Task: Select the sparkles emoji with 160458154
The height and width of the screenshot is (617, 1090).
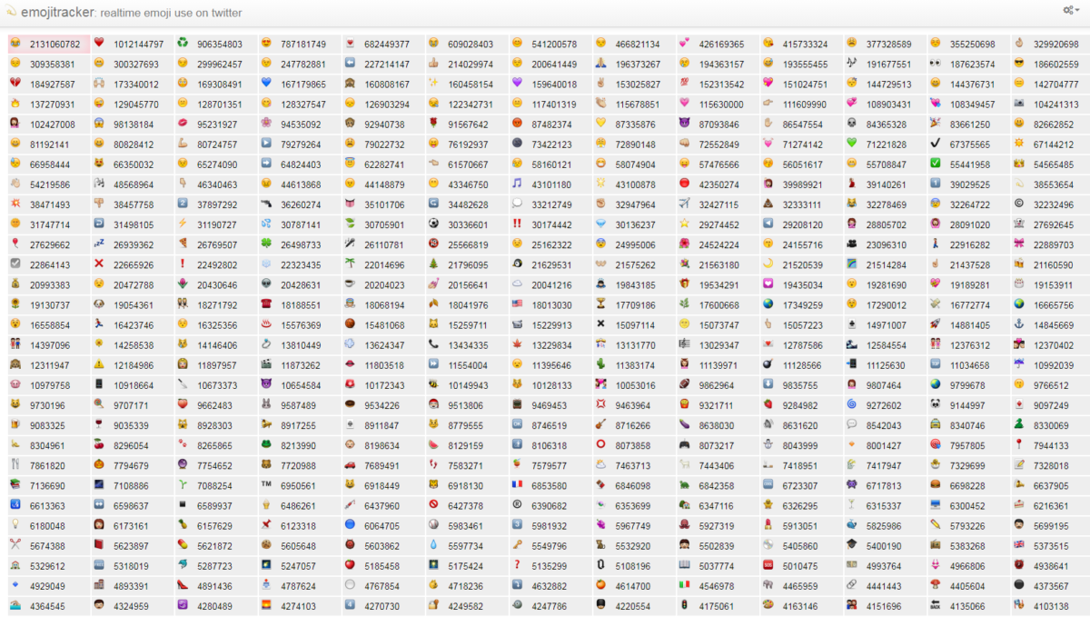Action: (x=433, y=84)
